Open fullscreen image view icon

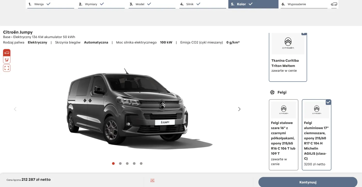7,68
